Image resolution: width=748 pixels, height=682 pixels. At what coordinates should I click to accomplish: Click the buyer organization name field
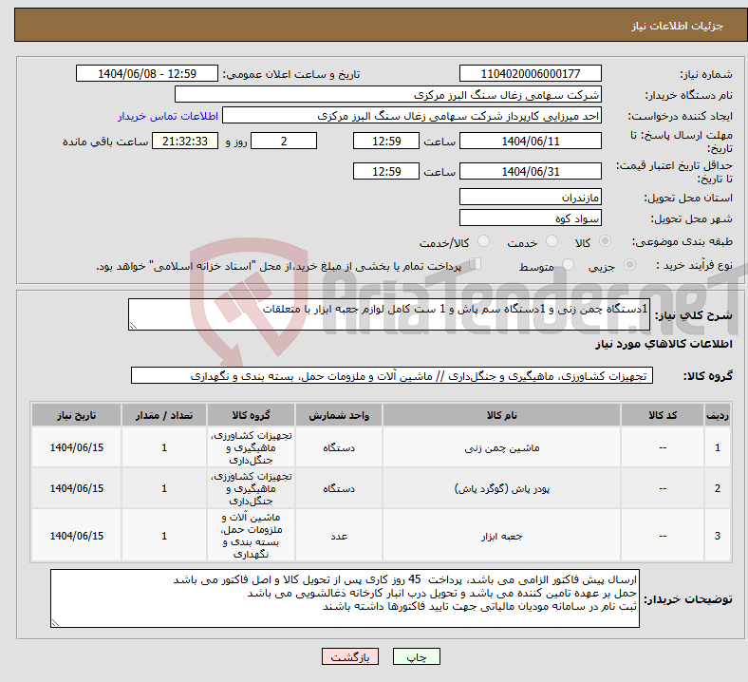click(388, 94)
